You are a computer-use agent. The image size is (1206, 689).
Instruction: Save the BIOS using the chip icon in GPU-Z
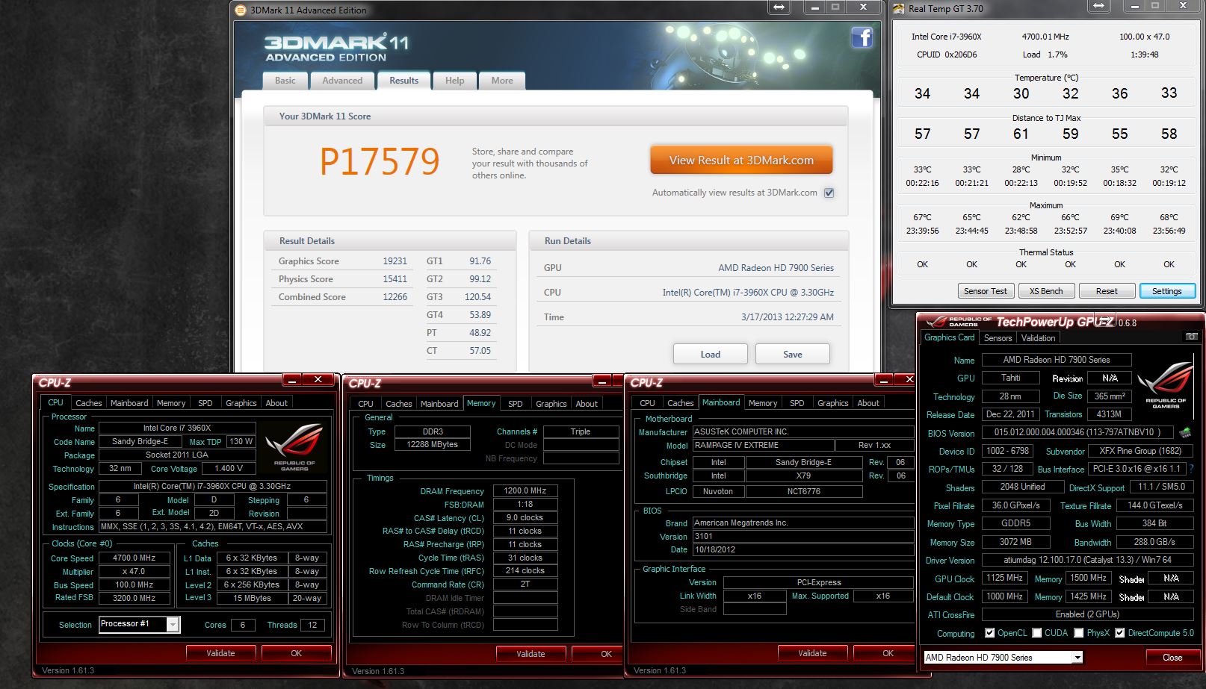(1185, 432)
